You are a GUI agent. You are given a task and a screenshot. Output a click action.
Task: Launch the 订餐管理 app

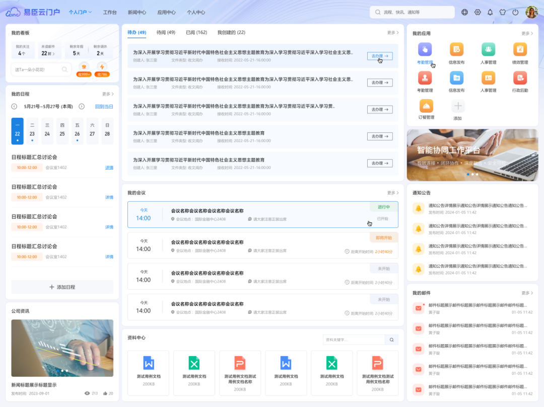pyautogui.click(x=426, y=106)
